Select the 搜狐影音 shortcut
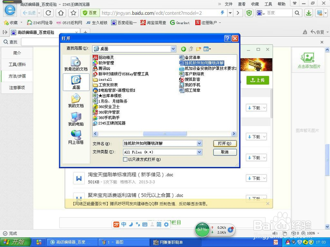The height and width of the screenshot is (247, 330). [190, 79]
